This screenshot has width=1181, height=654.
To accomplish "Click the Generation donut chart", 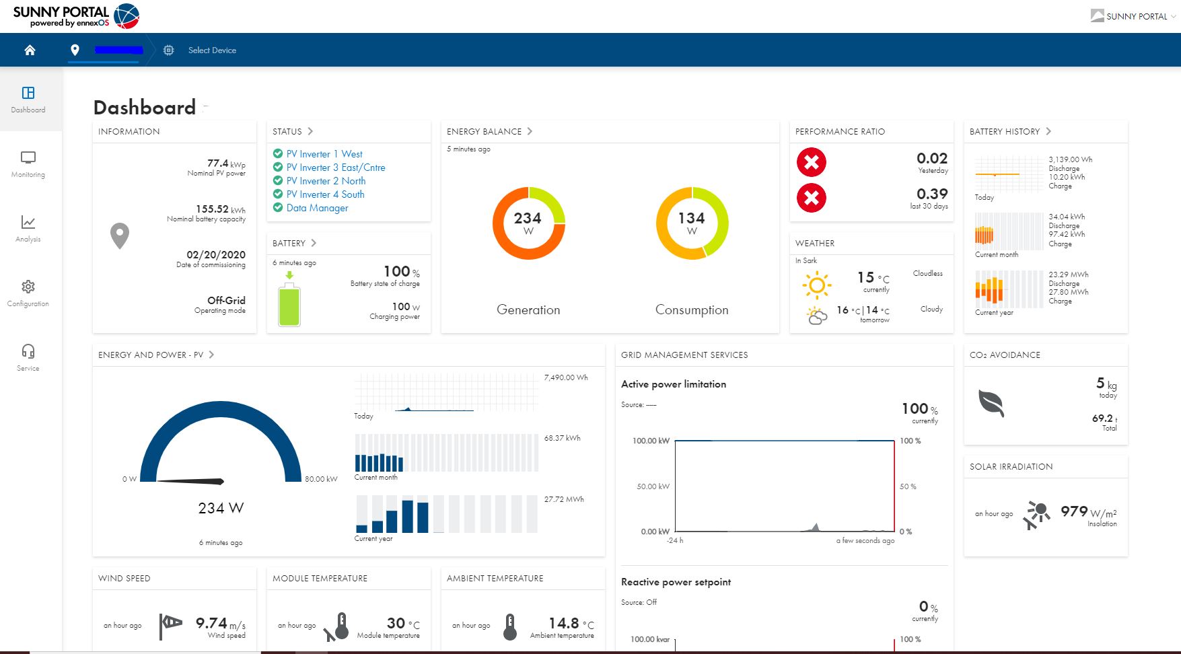I will click(528, 223).
